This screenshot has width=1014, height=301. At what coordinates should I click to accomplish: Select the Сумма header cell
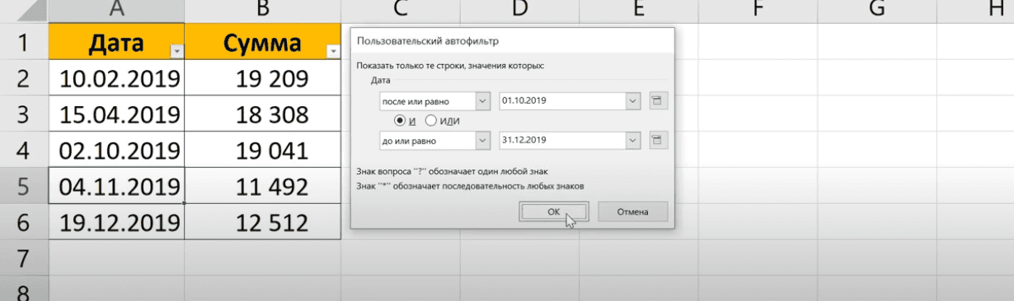click(262, 42)
